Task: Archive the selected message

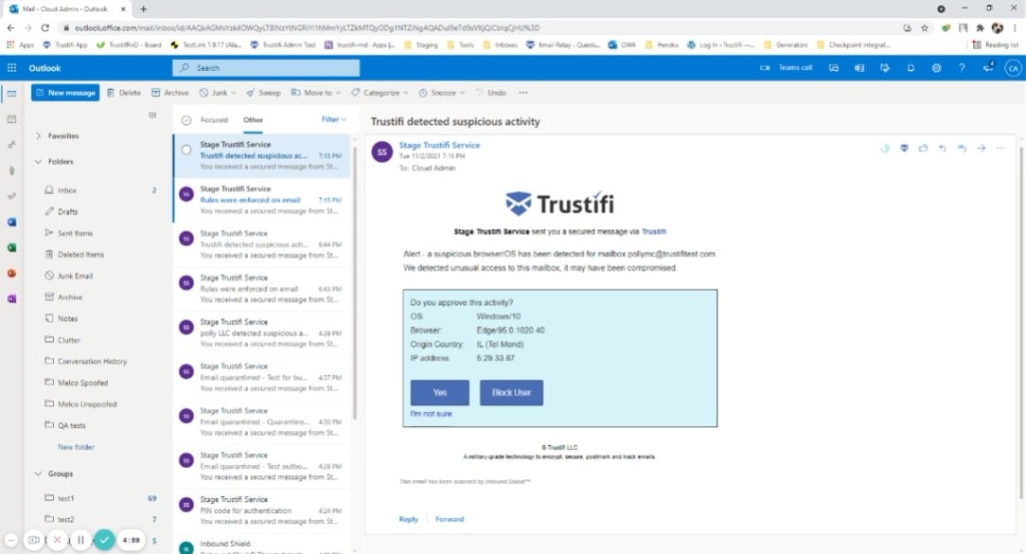Action: [170, 93]
